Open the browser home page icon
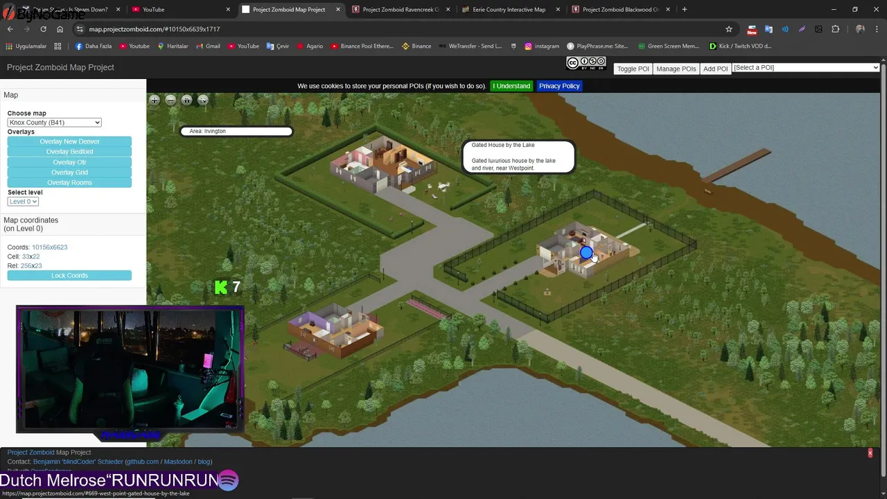 60,29
